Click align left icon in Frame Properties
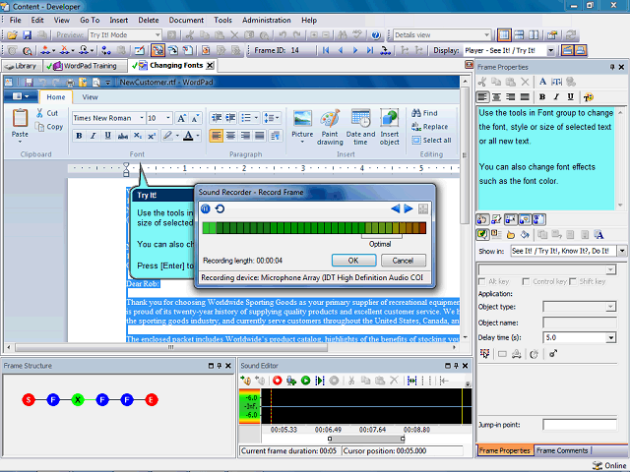Screen dimensions: 630x472 coord(482,96)
